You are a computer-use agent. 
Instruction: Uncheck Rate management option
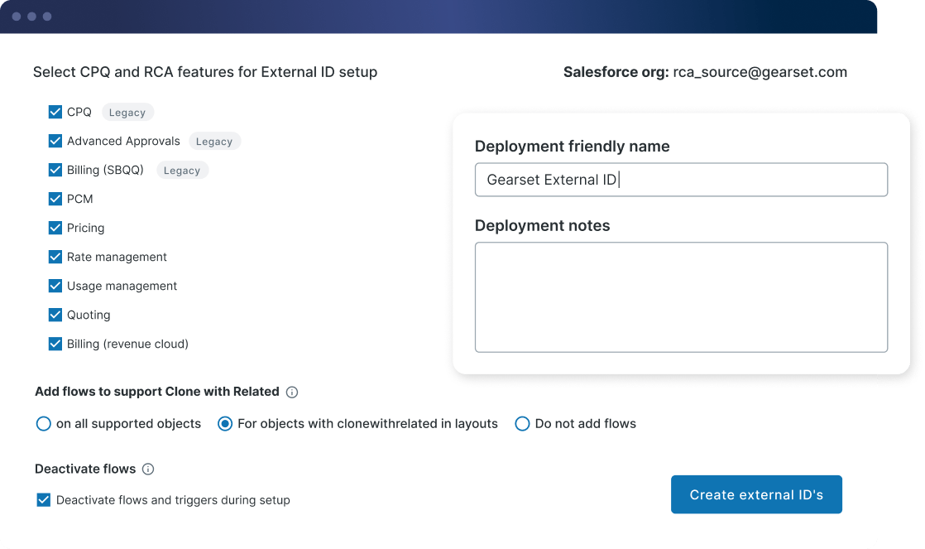55,257
